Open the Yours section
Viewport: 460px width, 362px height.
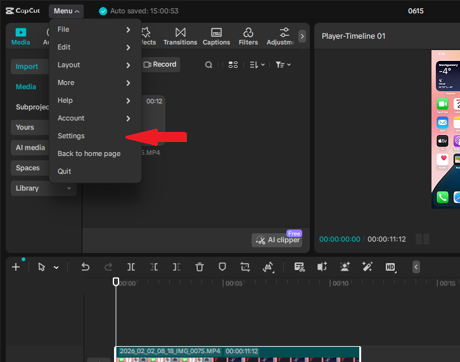pyautogui.click(x=30, y=127)
